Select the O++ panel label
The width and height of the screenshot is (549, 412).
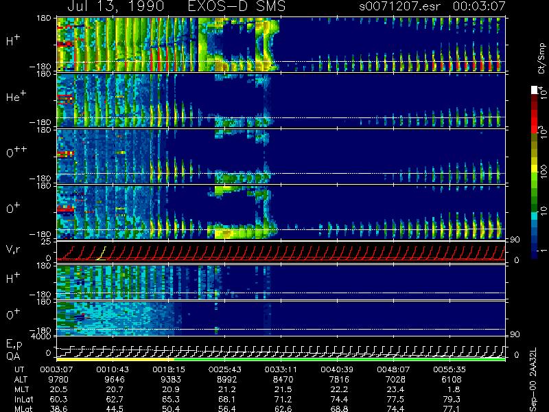tap(16, 152)
